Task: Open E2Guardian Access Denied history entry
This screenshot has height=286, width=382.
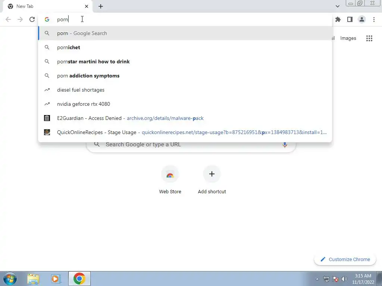Action: point(185,118)
